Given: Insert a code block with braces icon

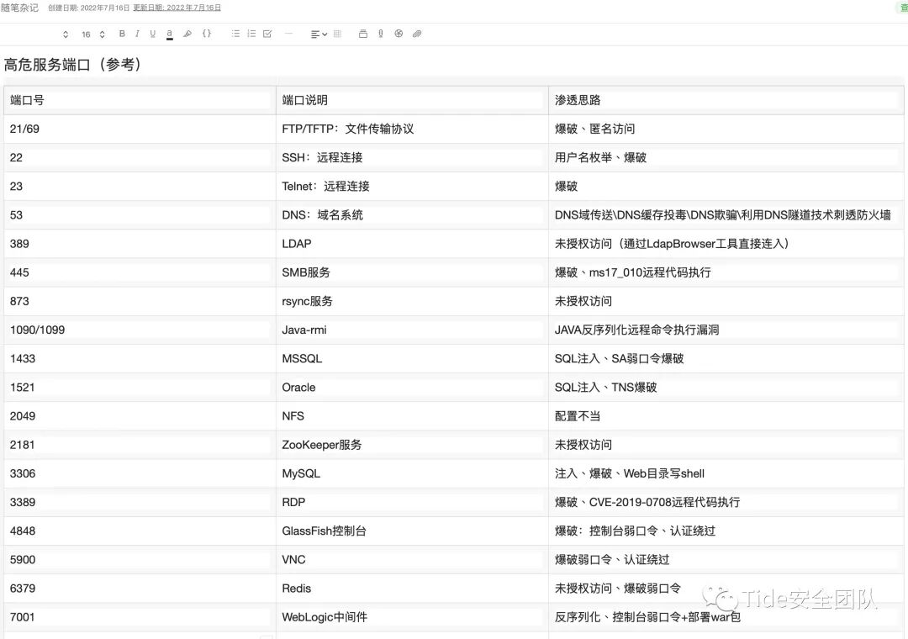Looking at the screenshot, I should 207,34.
